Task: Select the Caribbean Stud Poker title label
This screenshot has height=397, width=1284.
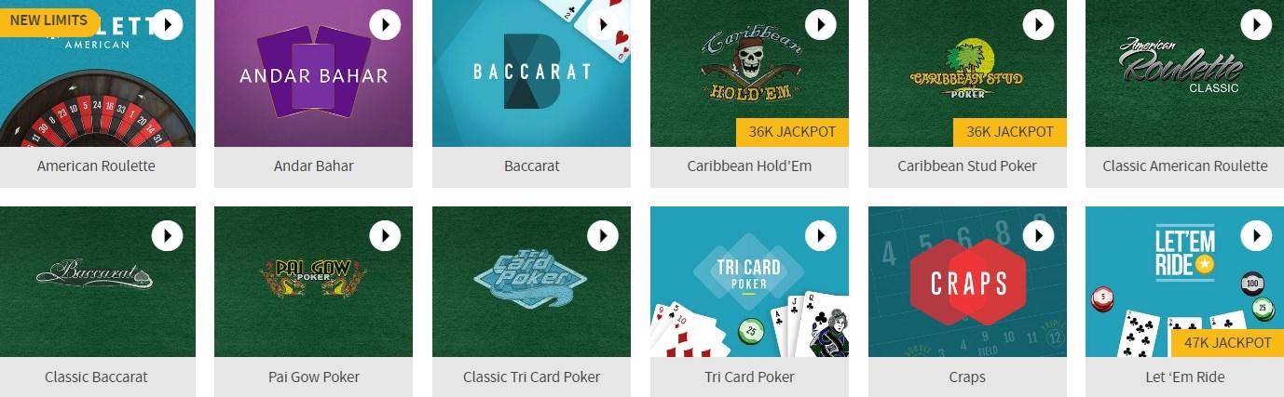Action: [x=967, y=166]
